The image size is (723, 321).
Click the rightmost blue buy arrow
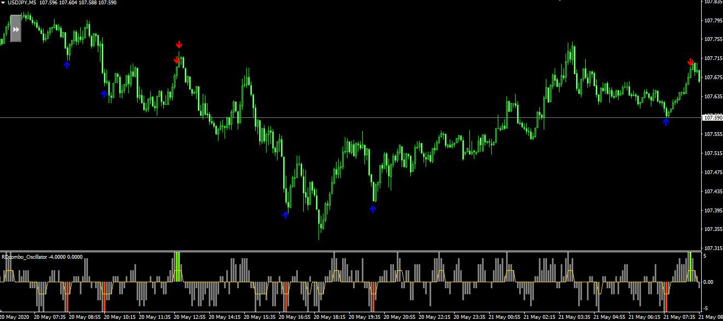(666, 122)
